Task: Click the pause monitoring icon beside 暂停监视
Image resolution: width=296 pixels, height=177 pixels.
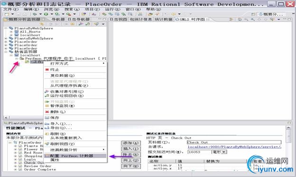Action: click(x=47, y=106)
